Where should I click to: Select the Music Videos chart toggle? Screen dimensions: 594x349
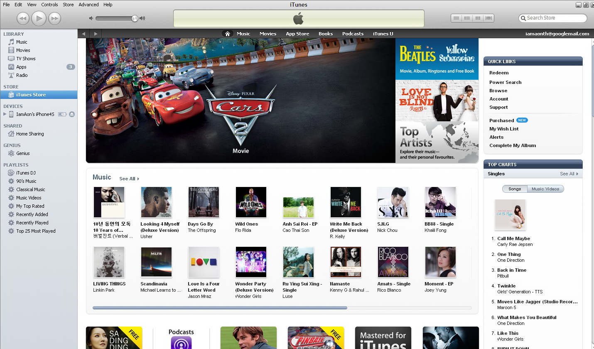point(545,189)
